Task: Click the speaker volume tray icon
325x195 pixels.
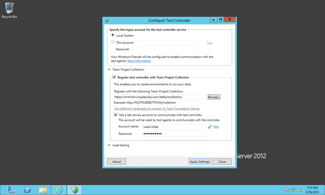Action: pyautogui.click(x=299, y=190)
